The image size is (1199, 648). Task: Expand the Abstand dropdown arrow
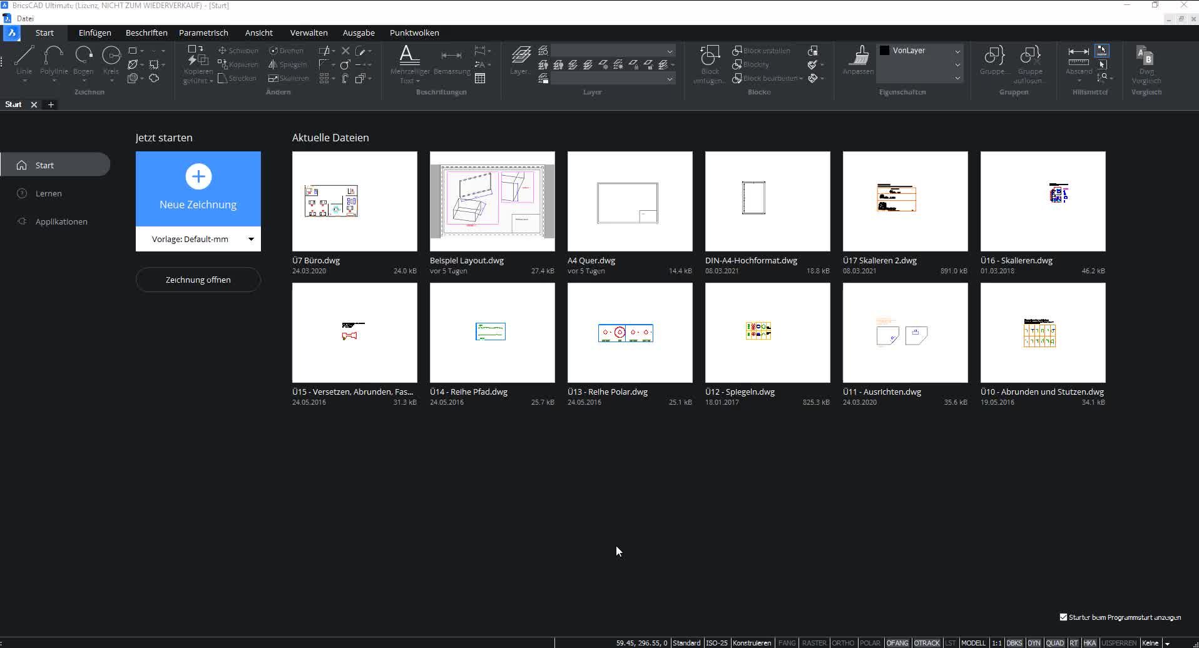coord(1079,81)
